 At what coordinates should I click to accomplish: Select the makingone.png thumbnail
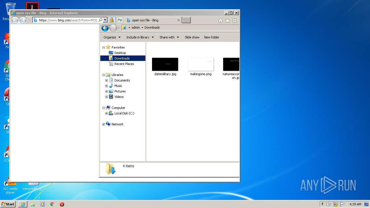coord(201,64)
